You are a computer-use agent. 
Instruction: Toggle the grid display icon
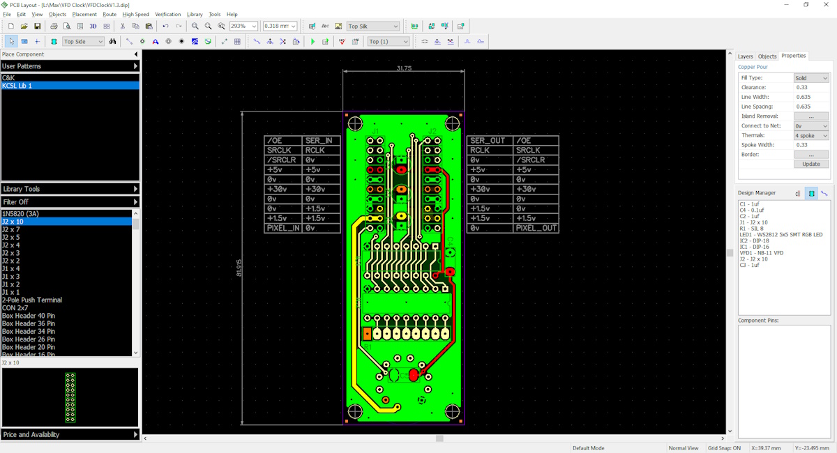(x=237, y=42)
